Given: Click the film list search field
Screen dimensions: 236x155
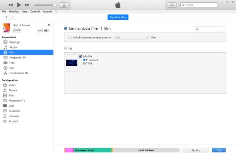Looking at the screenshot, I should point(210,29).
